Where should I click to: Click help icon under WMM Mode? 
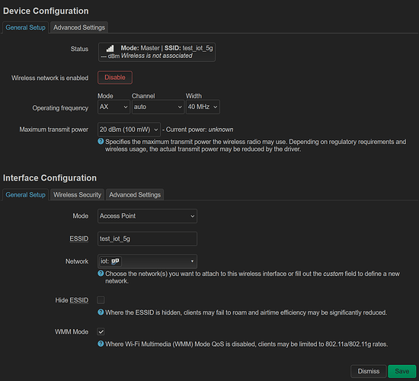pos(101,344)
